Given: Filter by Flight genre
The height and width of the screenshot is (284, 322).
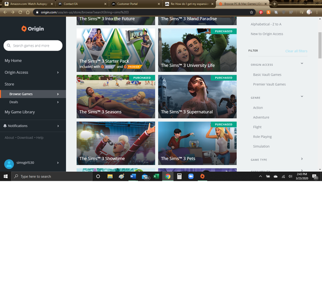Looking at the screenshot, I should 257,127.
